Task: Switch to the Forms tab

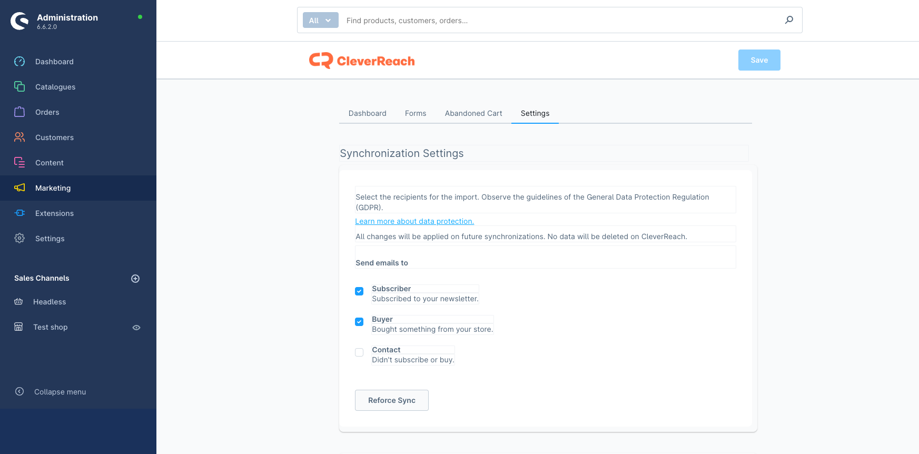Action: (x=416, y=113)
